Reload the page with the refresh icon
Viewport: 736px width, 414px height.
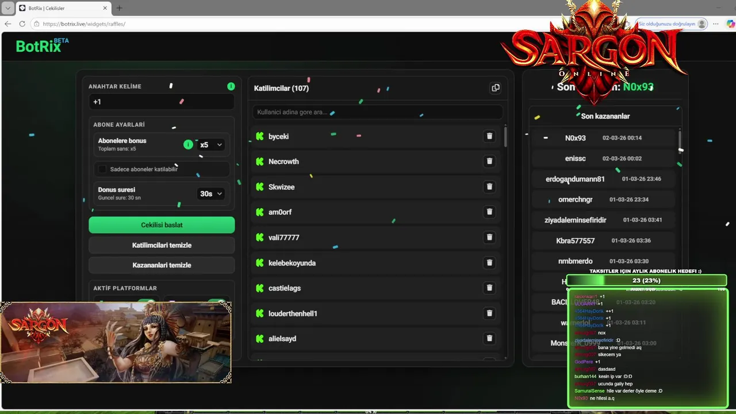(22, 24)
